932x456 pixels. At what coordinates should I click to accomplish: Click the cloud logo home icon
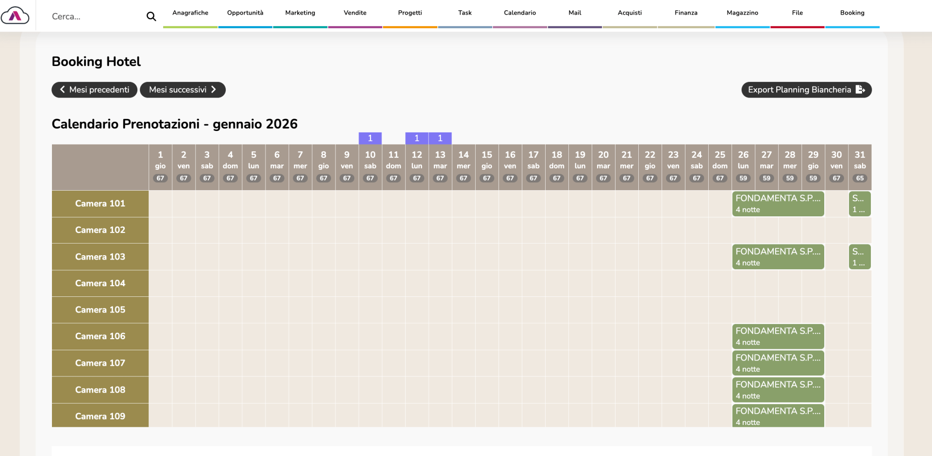15,16
